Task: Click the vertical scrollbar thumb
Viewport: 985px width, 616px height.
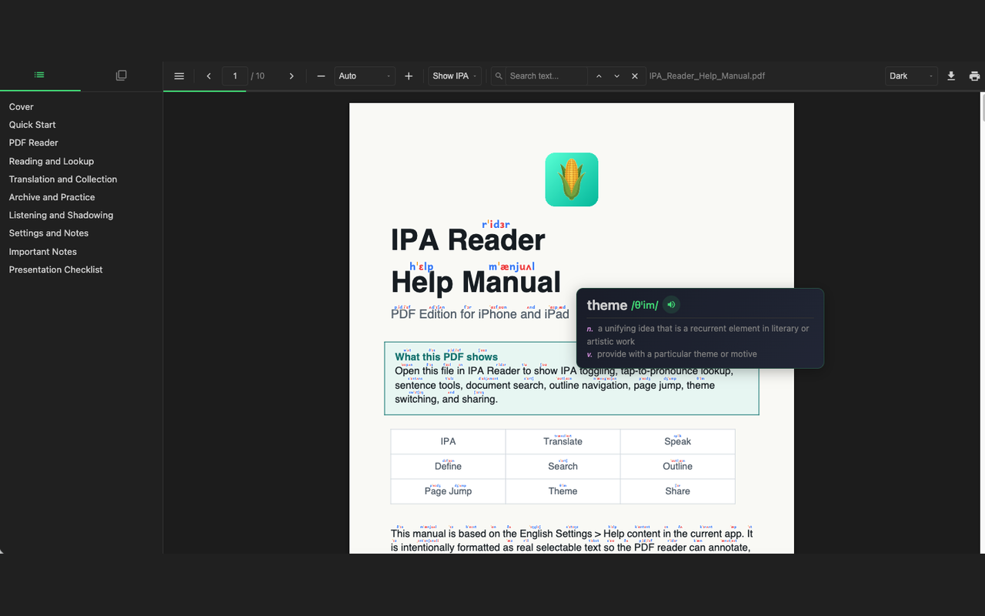Action: [982, 107]
